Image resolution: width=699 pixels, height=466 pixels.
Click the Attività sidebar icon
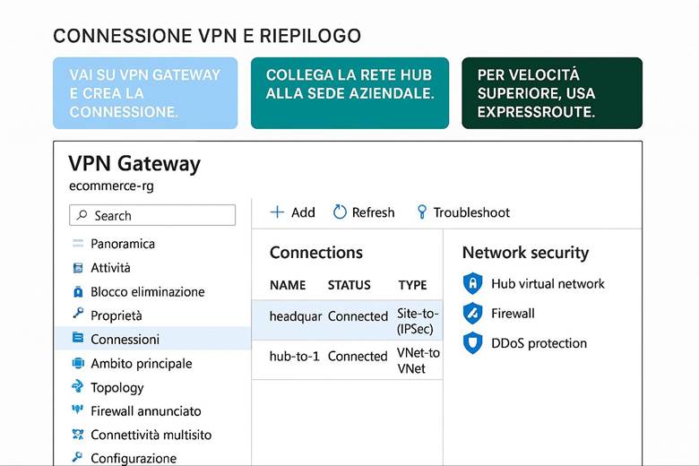(x=77, y=268)
